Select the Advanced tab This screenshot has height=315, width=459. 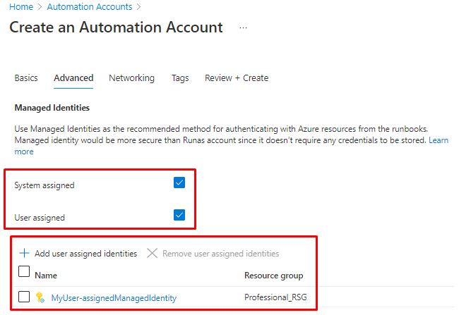coord(73,78)
